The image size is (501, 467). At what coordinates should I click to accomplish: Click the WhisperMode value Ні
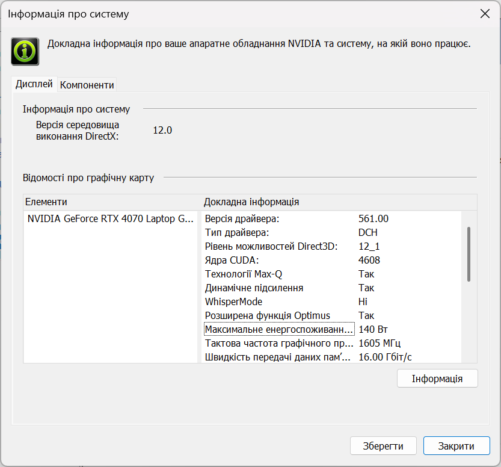click(x=363, y=302)
